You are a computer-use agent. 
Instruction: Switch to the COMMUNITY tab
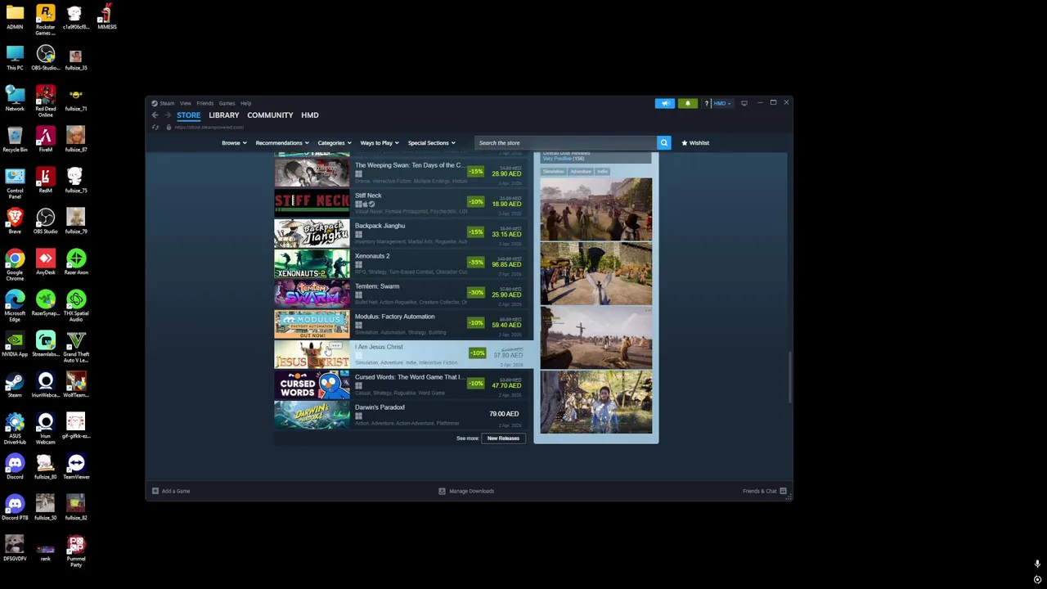[270, 115]
